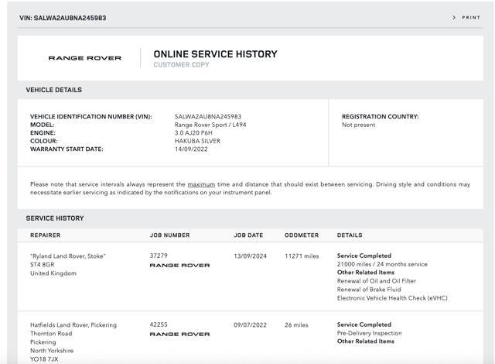Image resolution: width=495 pixels, height=364 pixels.
Task: Click the CUSTOMER COPY subtitle
Action: click(x=181, y=65)
